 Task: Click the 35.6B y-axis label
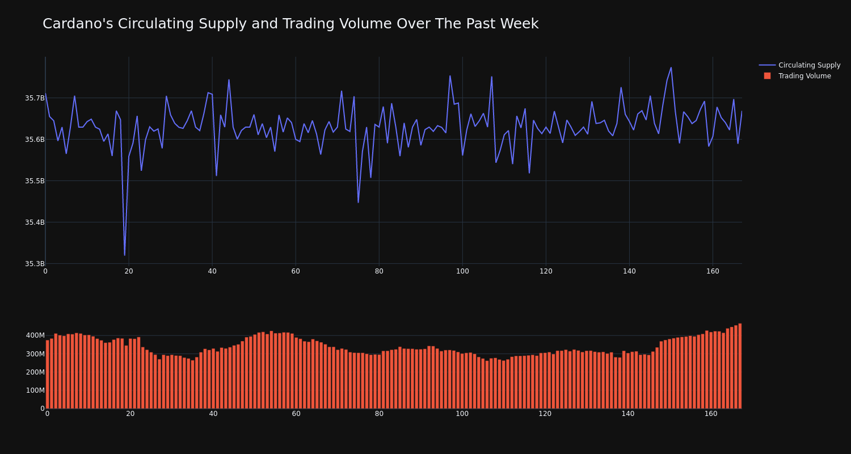click(35, 140)
